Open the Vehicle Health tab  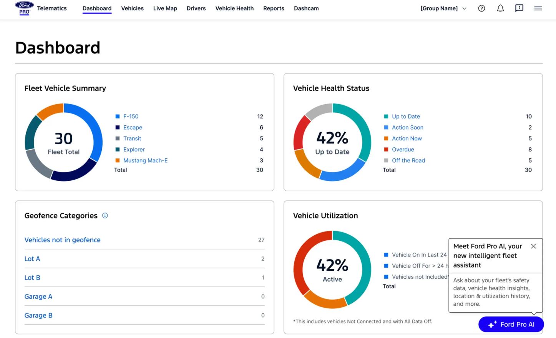coord(234,8)
